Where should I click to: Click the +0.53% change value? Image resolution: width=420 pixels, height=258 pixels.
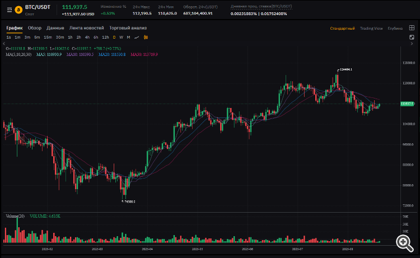[x=108, y=13]
